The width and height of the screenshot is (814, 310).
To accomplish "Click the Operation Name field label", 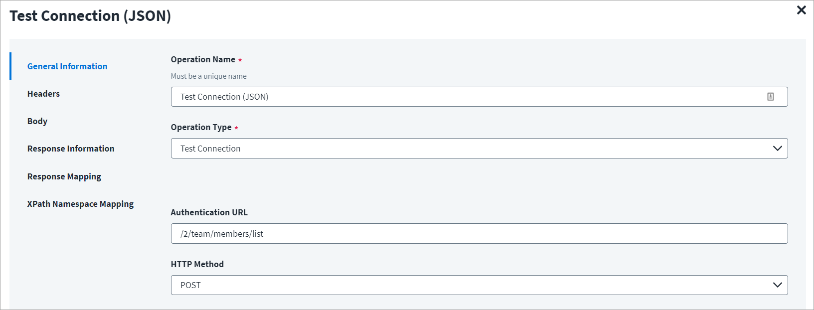I will pos(203,59).
